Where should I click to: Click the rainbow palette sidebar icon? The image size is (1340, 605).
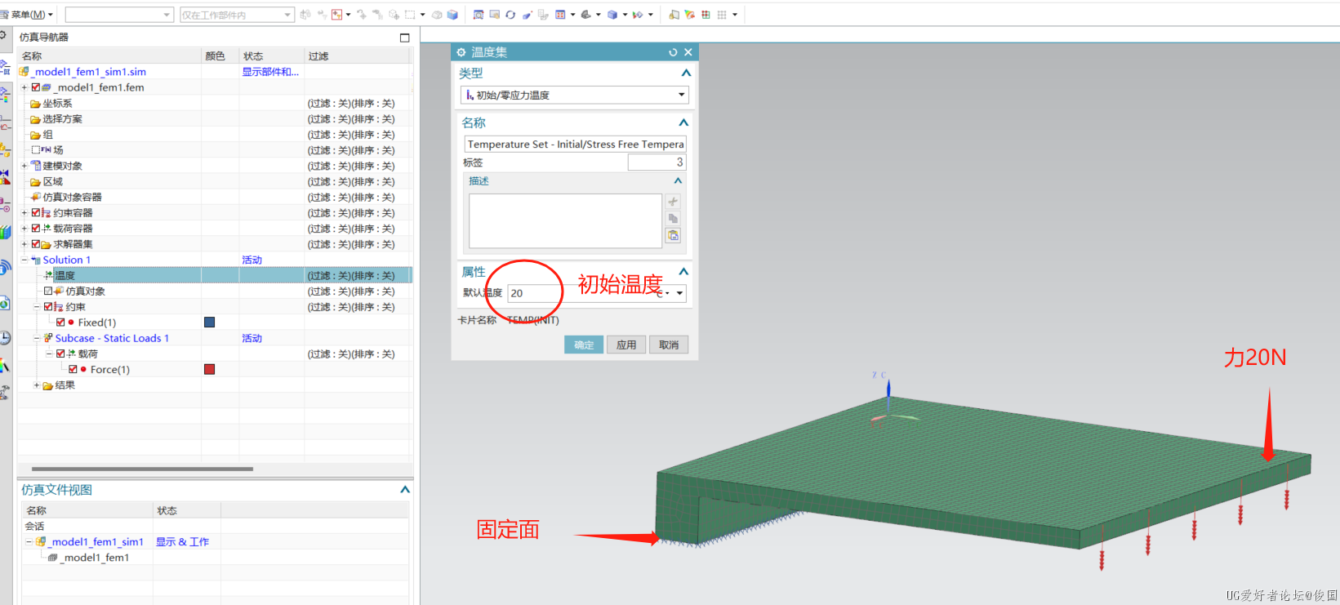tap(6, 366)
